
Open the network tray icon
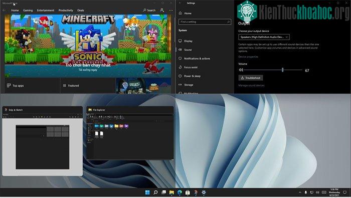click(311, 192)
